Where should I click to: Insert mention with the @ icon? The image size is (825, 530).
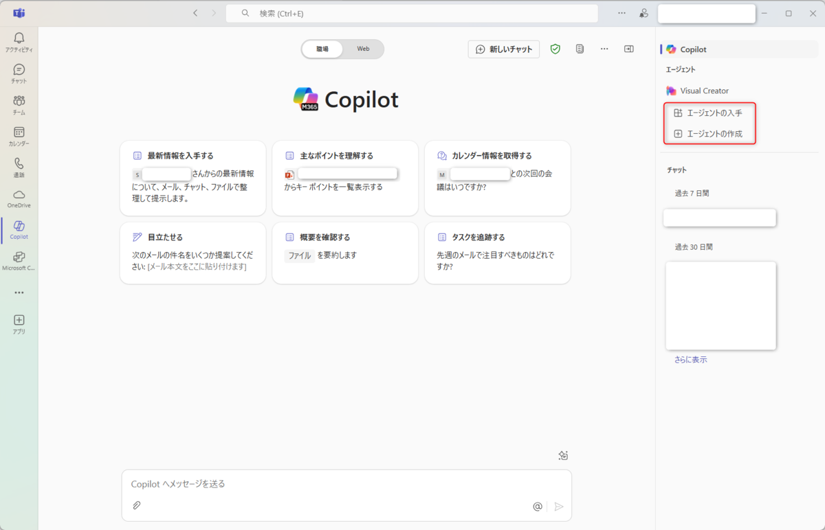point(538,507)
